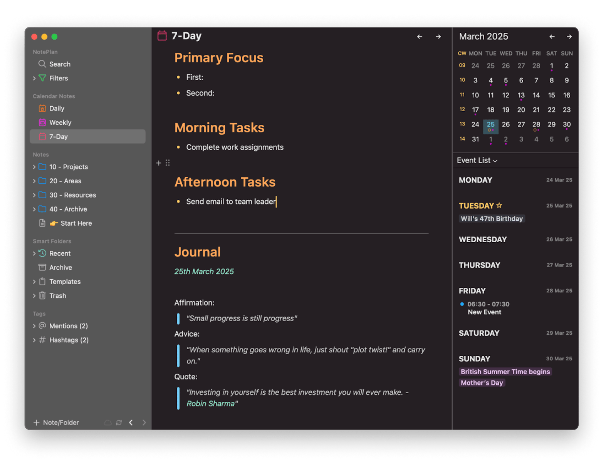Open the Weekly calendar note

click(60, 122)
